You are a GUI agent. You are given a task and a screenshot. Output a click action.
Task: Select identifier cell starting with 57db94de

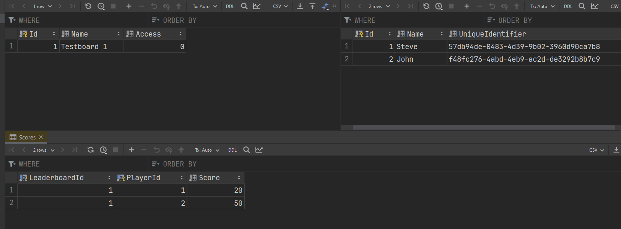click(534, 46)
